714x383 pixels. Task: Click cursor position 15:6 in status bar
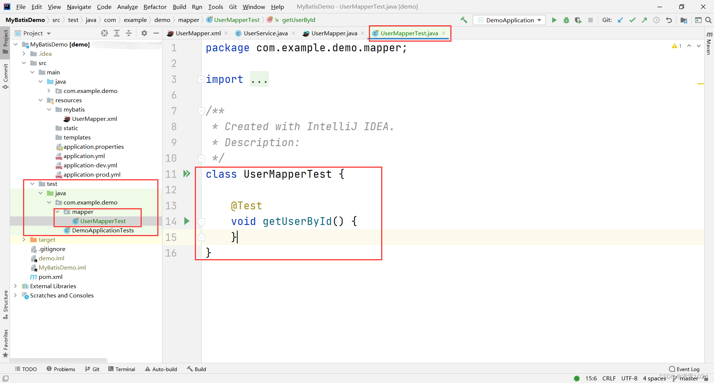tap(591, 379)
